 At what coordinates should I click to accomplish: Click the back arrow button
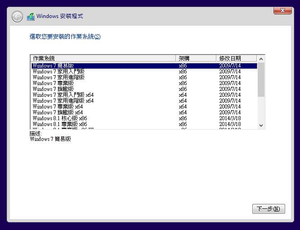(x=17, y=17)
